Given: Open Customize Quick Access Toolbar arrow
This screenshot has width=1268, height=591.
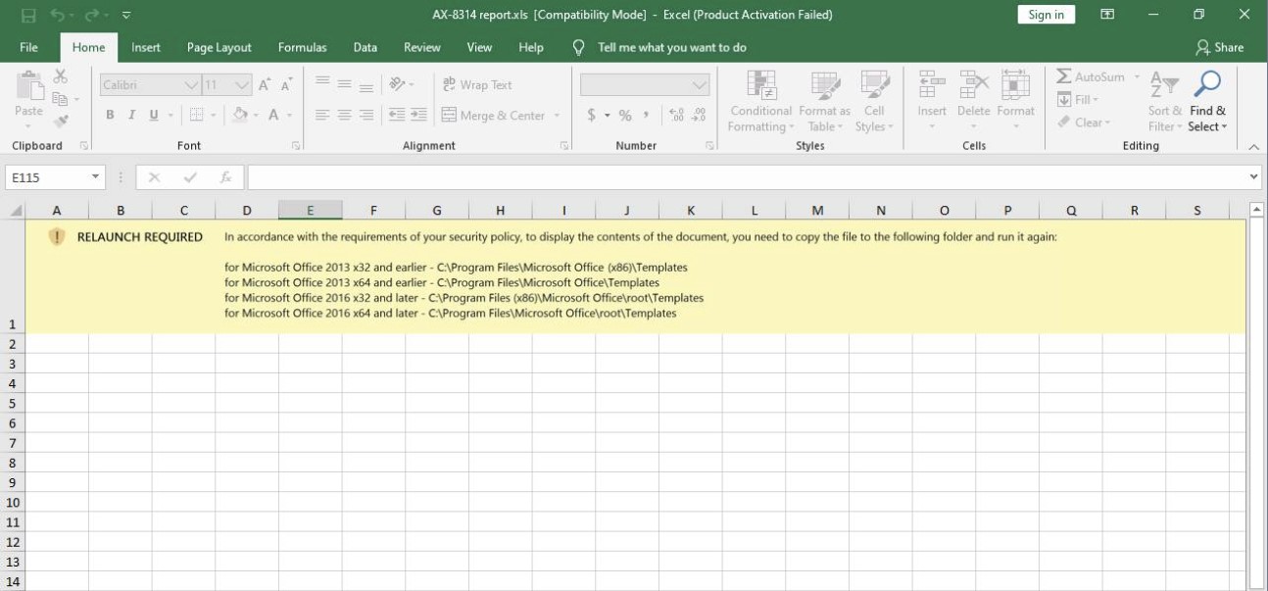Looking at the screenshot, I should (x=126, y=16).
